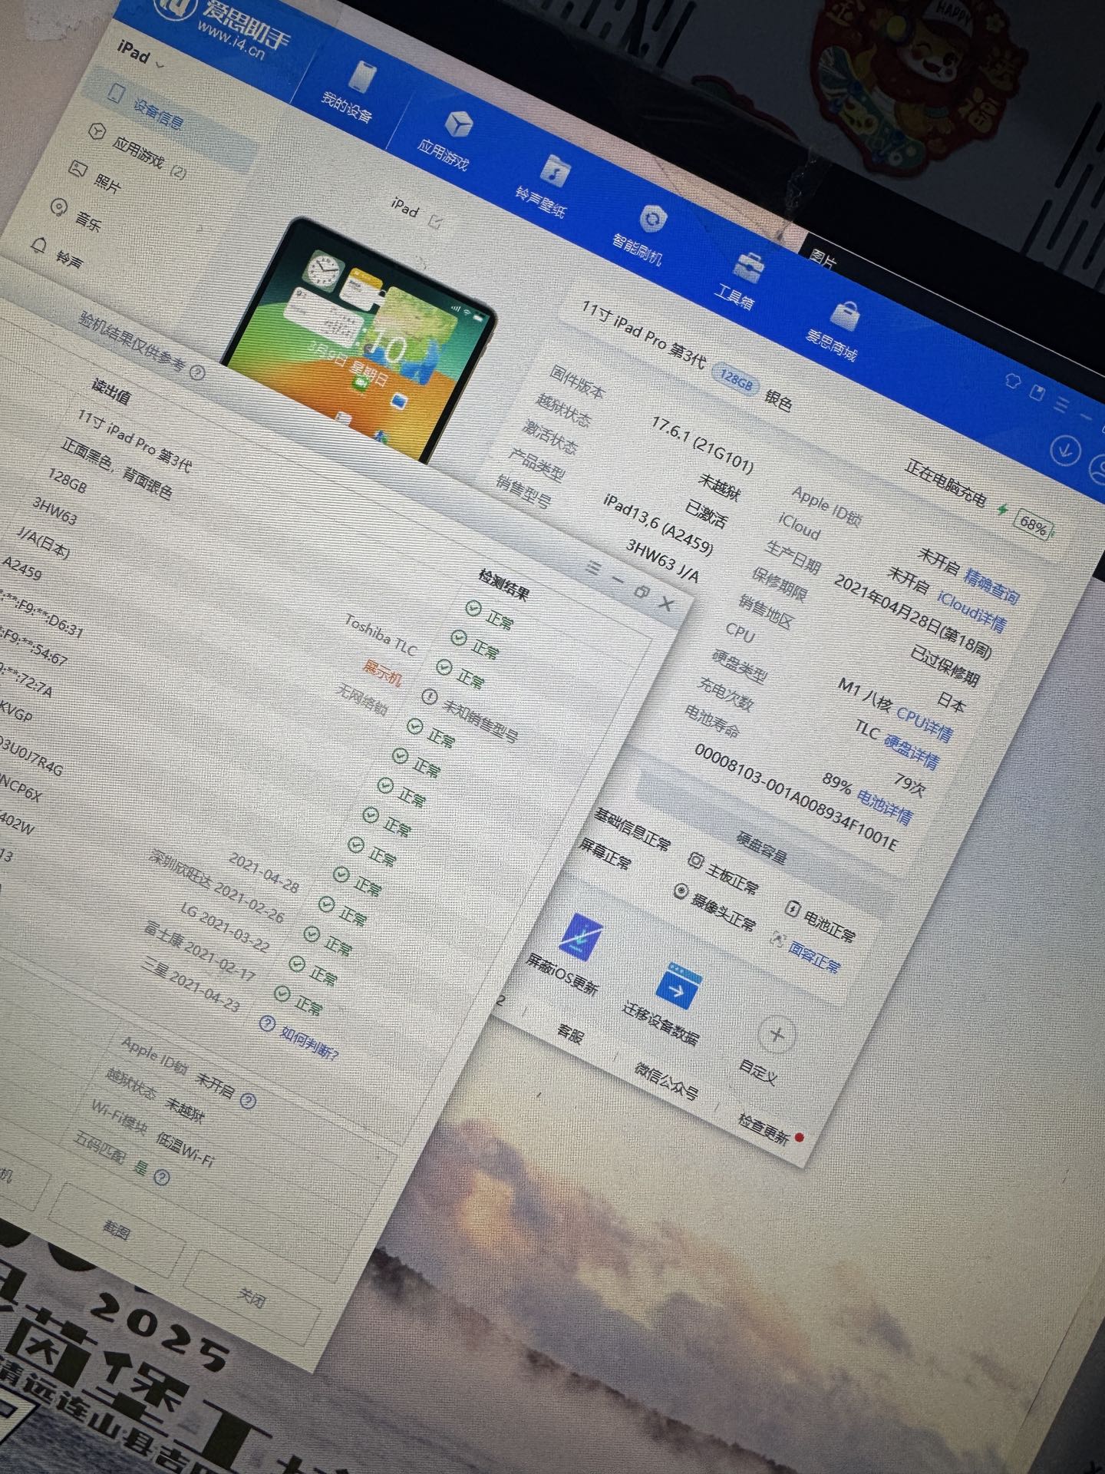This screenshot has width=1105, height=1474.
Task: Open the CPU详情 link
Action: (x=925, y=723)
